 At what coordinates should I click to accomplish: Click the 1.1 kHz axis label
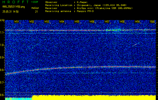(x=2, y=32)
